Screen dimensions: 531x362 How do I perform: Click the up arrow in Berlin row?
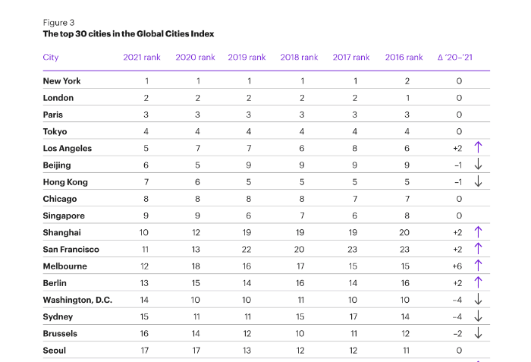coord(478,282)
